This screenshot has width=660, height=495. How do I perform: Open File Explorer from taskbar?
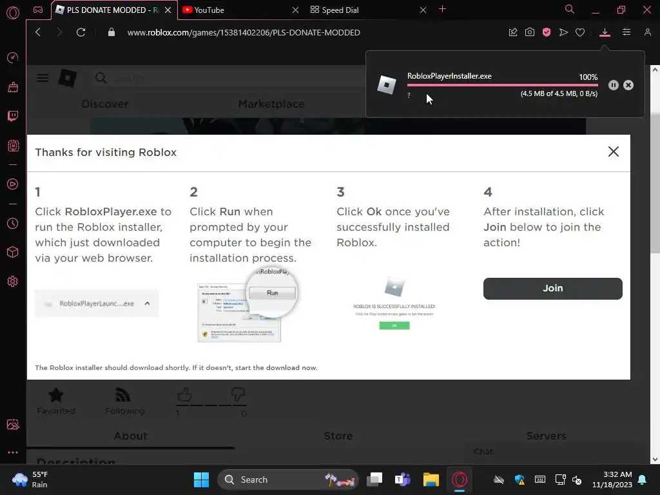[x=431, y=480]
